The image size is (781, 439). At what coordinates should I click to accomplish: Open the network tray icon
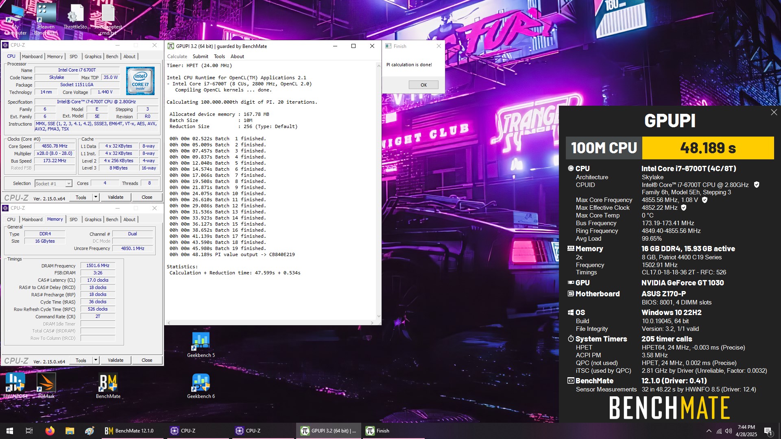pos(719,431)
